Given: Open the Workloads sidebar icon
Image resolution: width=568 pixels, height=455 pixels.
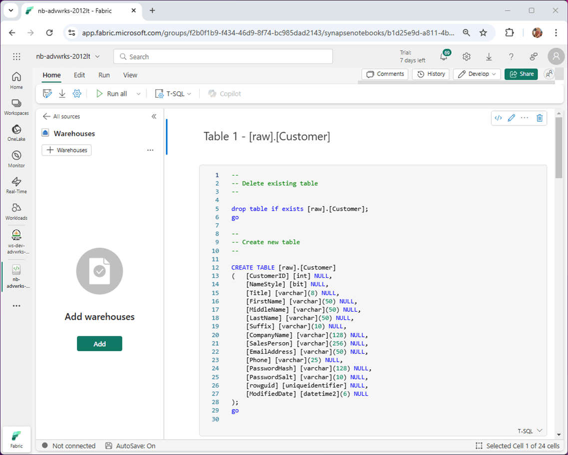Looking at the screenshot, I should pyautogui.click(x=16, y=209).
